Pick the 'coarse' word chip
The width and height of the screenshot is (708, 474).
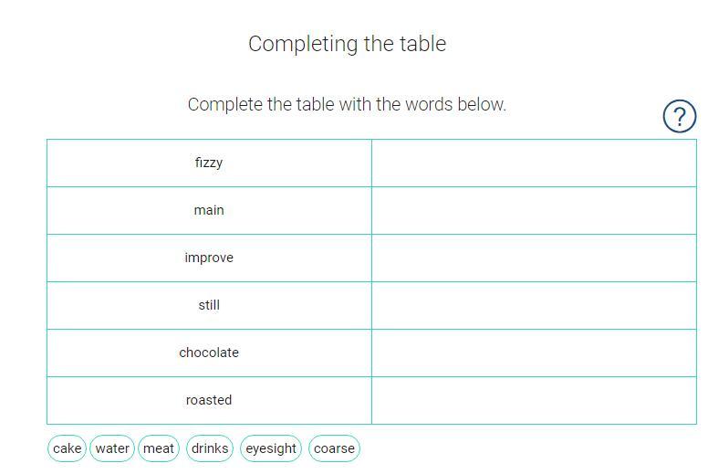pyautogui.click(x=334, y=448)
